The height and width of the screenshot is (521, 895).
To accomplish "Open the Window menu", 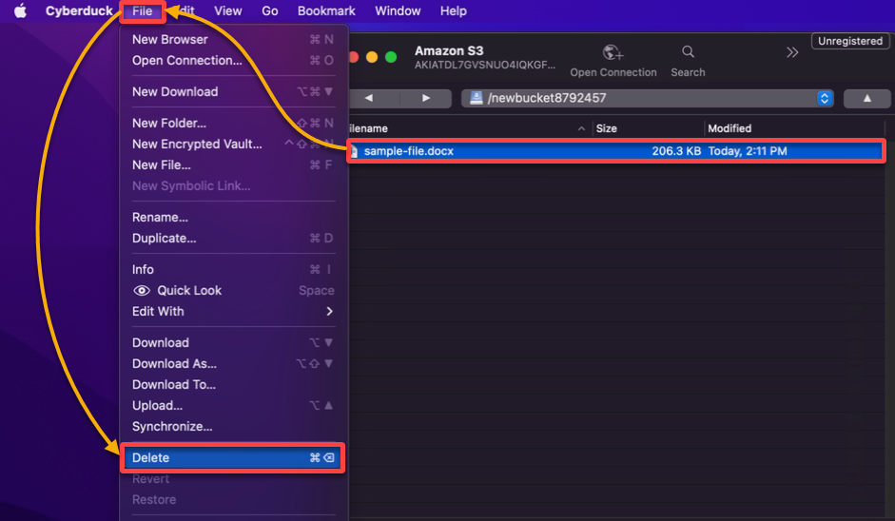I will click(398, 10).
